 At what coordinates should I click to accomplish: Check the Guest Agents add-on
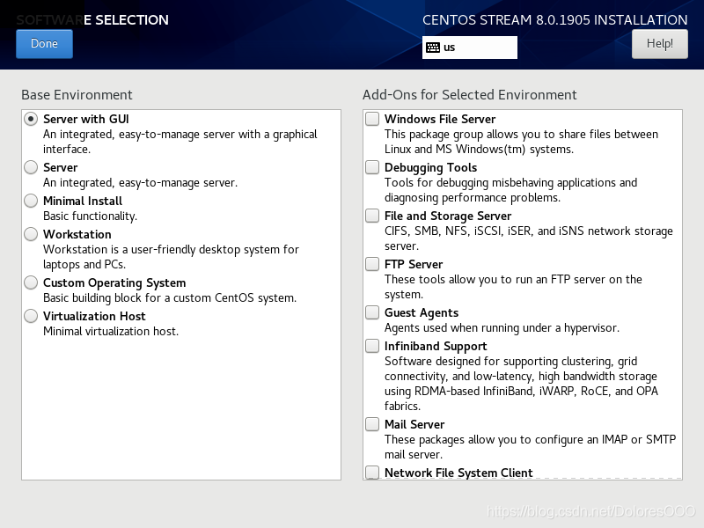coord(372,312)
